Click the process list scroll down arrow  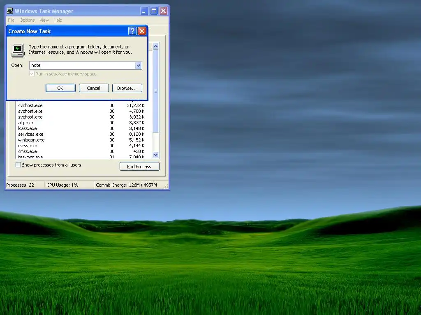(x=156, y=155)
